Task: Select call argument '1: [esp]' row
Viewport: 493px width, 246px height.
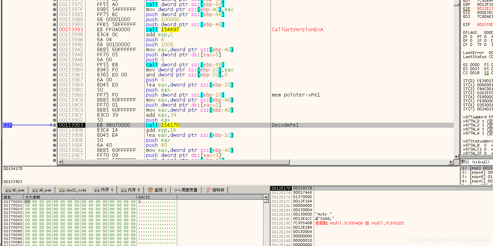Action: point(477,168)
